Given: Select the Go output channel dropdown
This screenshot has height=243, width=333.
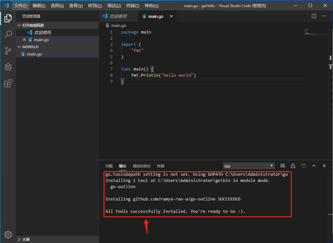Looking at the screenshot, I should (x=249, y=166).
